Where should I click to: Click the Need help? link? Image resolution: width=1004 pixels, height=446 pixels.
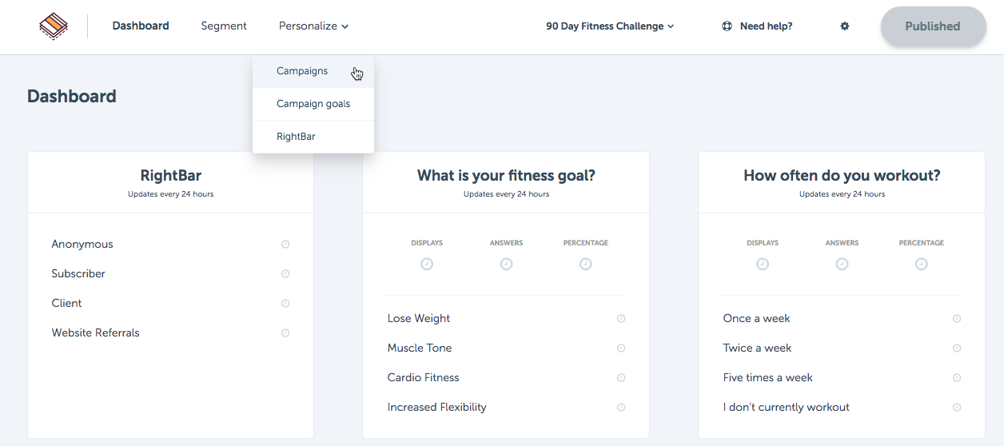coord(766,26)
